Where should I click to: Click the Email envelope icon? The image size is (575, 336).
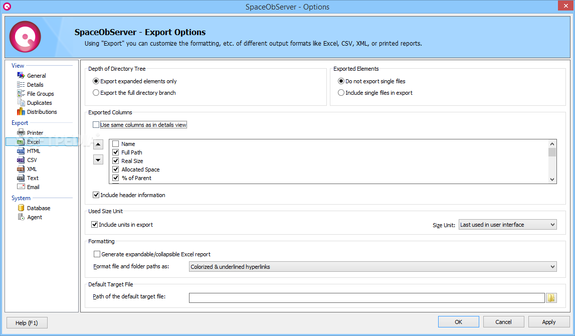[x=21, y=187]
